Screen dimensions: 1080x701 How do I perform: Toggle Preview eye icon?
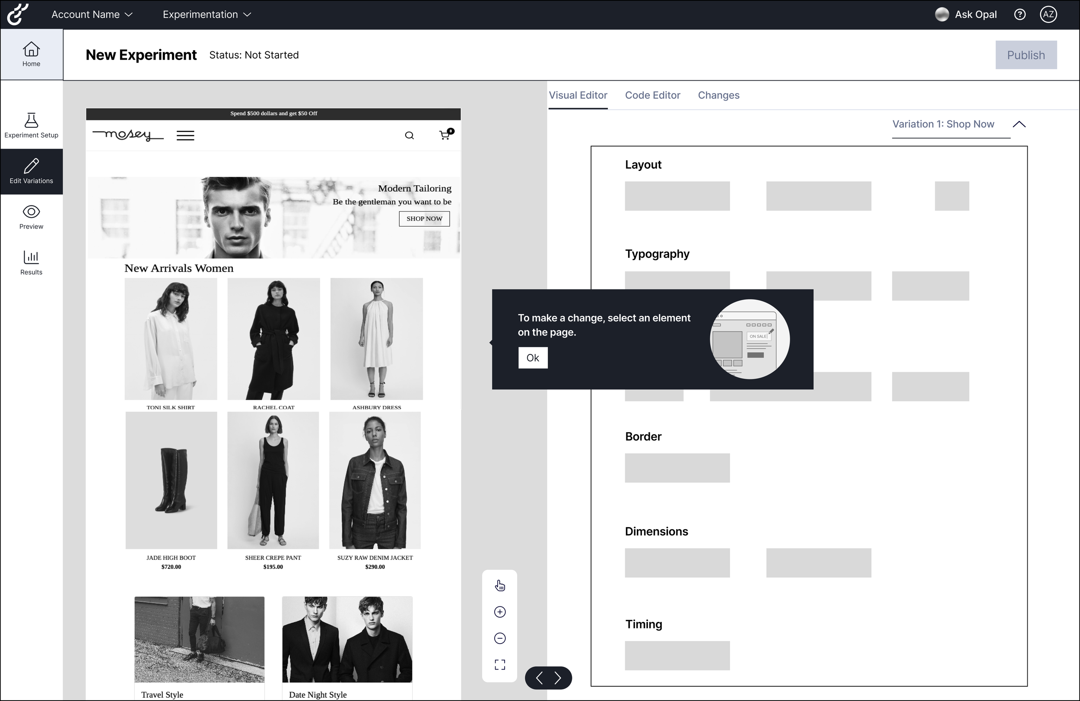(x=31, y=212)
